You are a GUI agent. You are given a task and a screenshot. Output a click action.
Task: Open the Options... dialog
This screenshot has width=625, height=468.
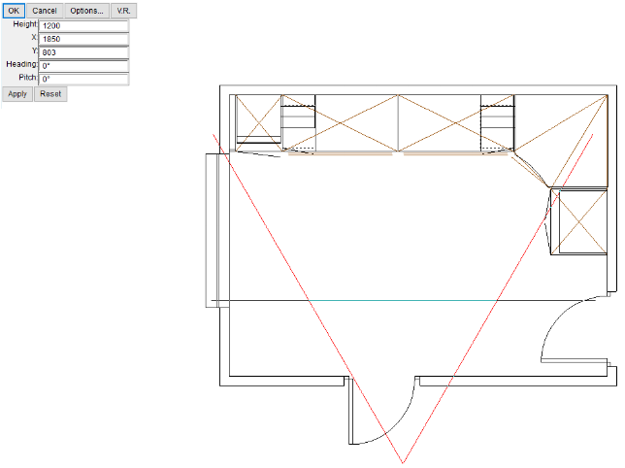[x=86, y=11]
